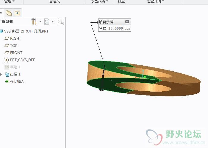Click the FRONT datum plane icon
Image resolution: width=208 pixels, height=148 pixels.
[7, 53]
